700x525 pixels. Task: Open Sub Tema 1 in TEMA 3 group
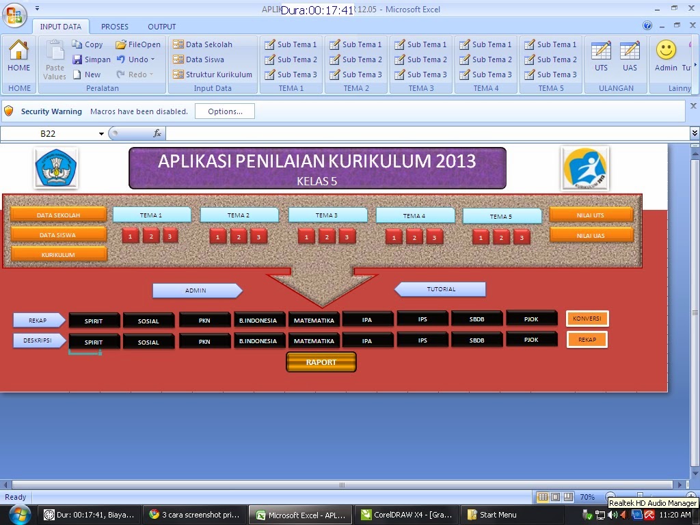(x=420, y=44)
